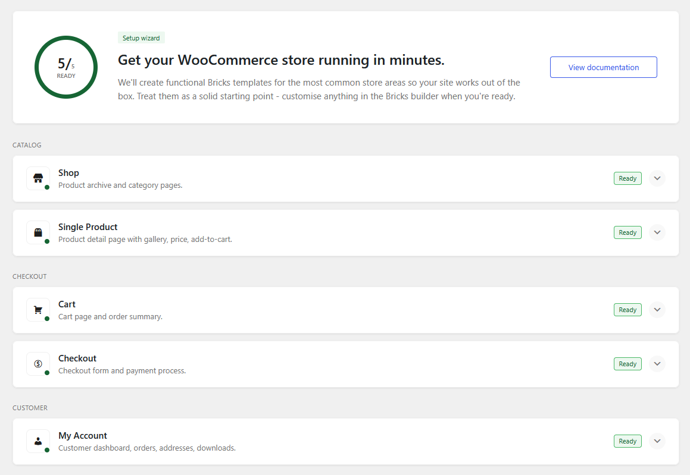
Task: Select the Shop title text
Action: [x=68, y=173]
